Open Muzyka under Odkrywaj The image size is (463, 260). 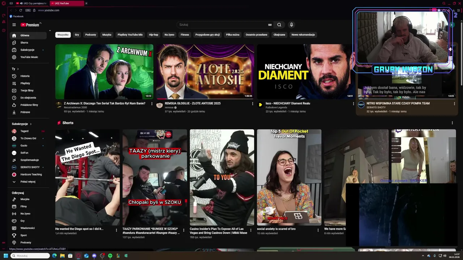pos(28,199)
